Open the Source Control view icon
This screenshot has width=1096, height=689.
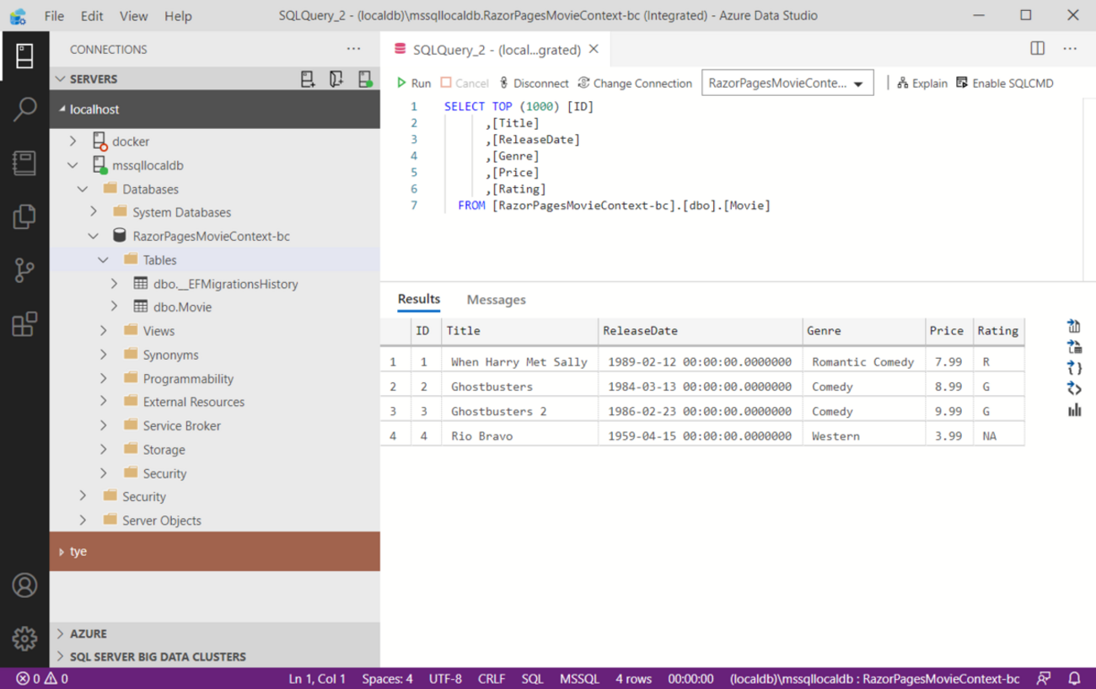(x=24, y=270)
